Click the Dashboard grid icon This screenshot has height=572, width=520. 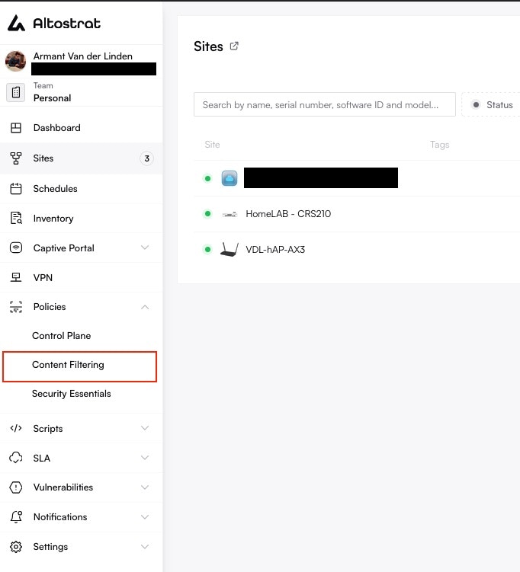[16, 128]
